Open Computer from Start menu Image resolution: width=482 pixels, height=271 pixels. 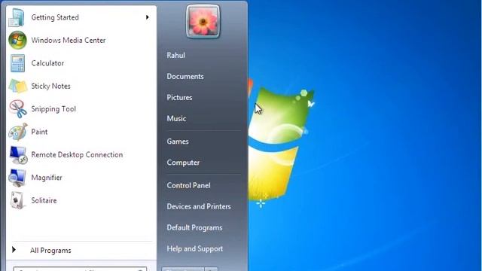(x=183, y=163)
